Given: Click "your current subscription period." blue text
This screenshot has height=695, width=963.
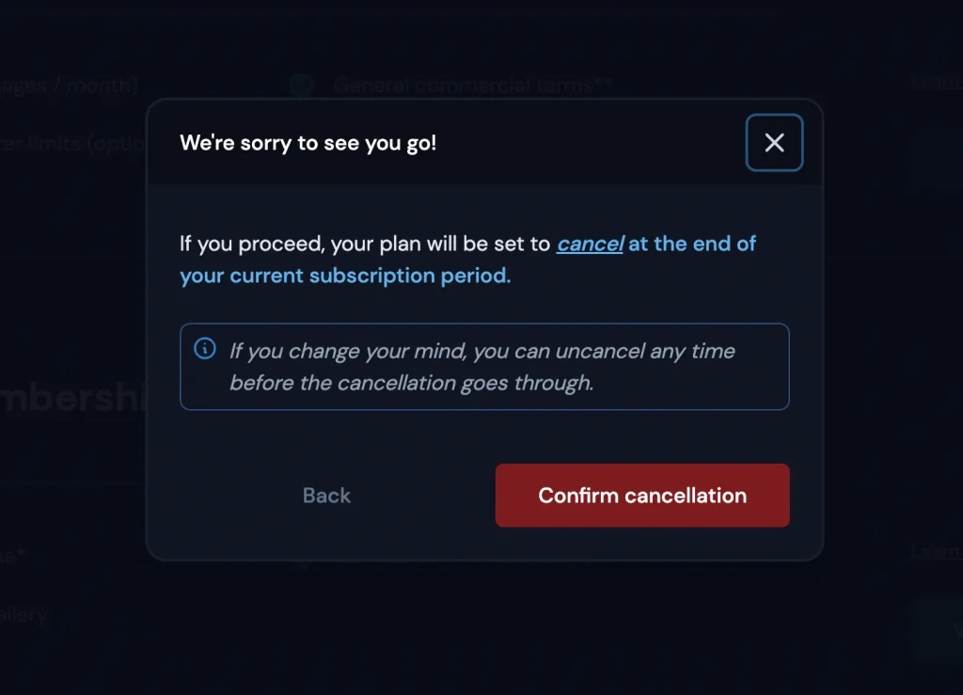Looking at the screenshot, I should click(x=345, y=276).
